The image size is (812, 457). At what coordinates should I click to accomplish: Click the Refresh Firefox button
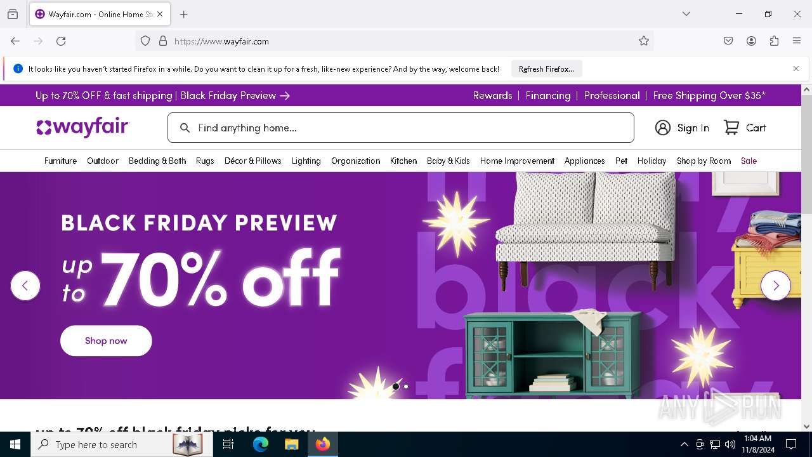(x=546, y=69)
